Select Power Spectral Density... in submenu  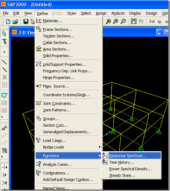tap(131, 169)
